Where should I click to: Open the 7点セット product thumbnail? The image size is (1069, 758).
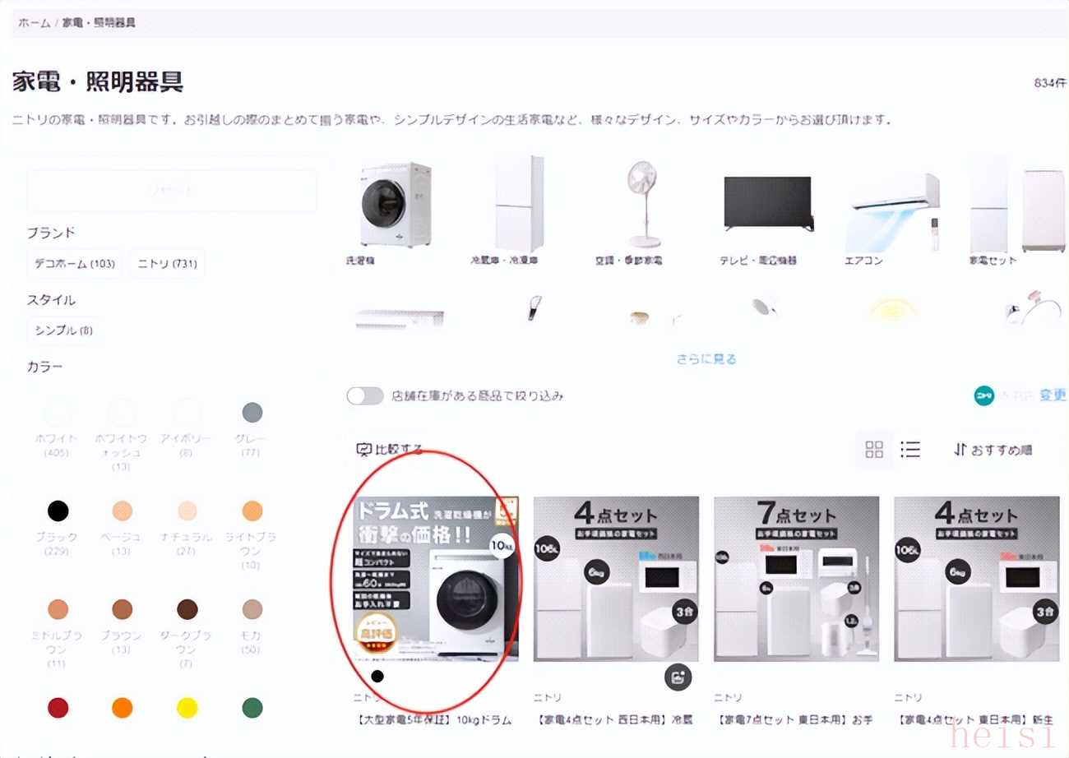(796, 579)
